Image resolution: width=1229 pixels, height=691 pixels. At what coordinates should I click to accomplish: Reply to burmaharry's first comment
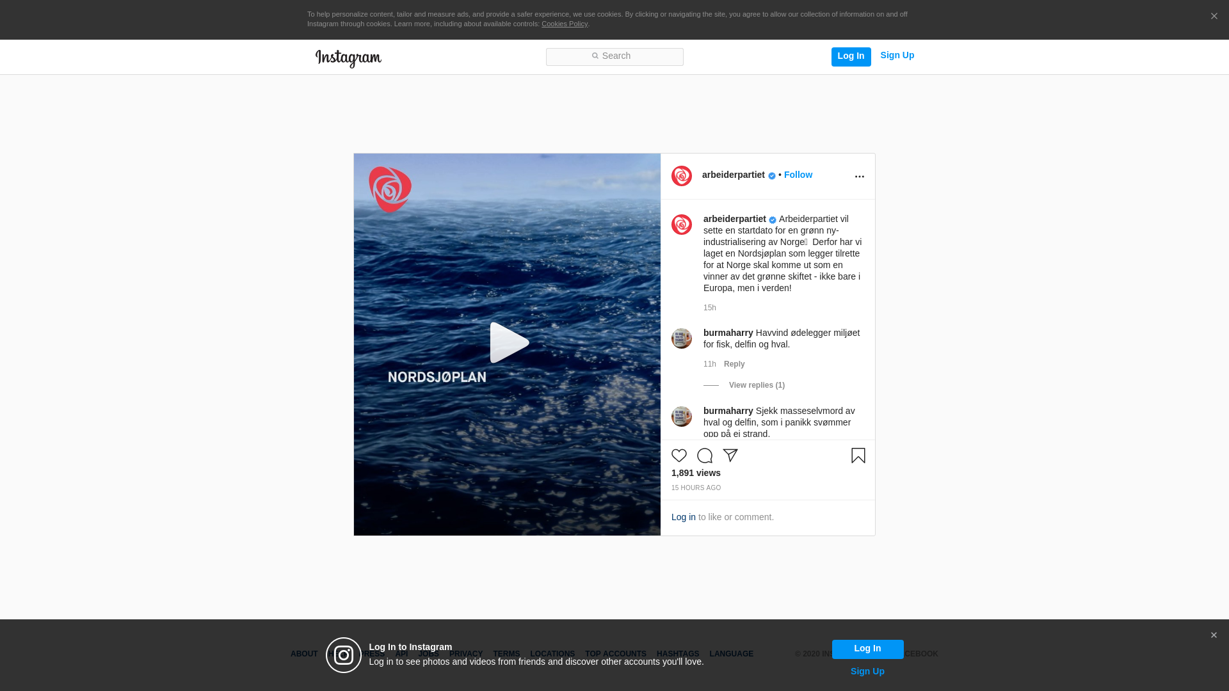click(734, 364)
